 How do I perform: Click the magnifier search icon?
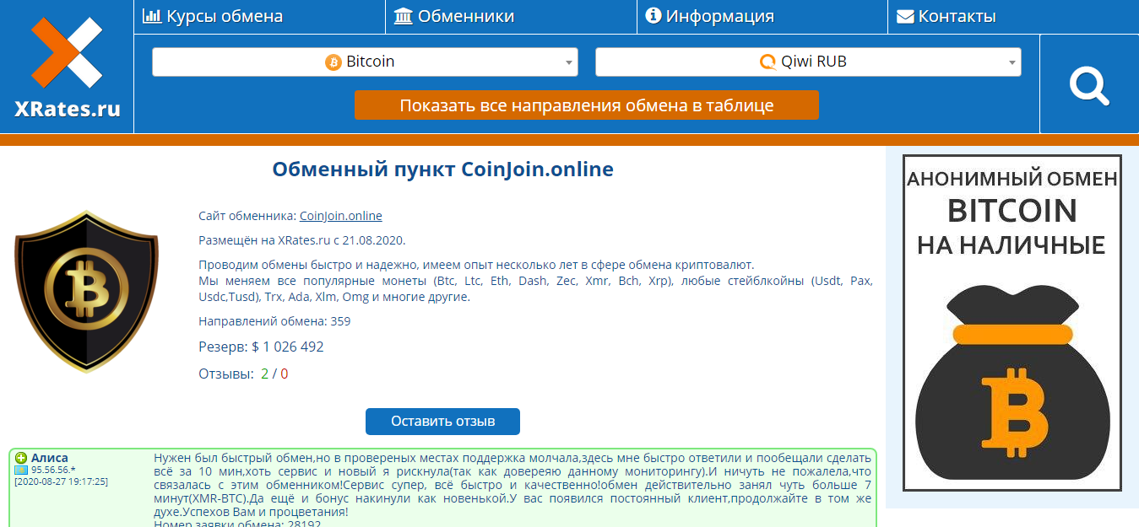pyautogui.click(x=1089, y=85)
